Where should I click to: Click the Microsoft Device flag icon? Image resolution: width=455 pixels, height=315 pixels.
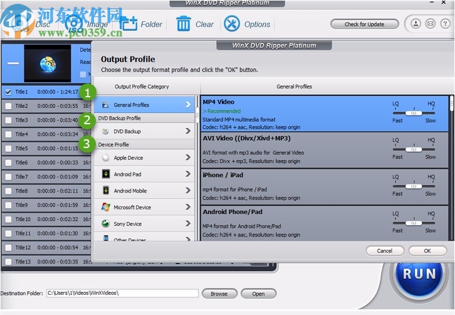pyautogui.click(x=106, y=207)
